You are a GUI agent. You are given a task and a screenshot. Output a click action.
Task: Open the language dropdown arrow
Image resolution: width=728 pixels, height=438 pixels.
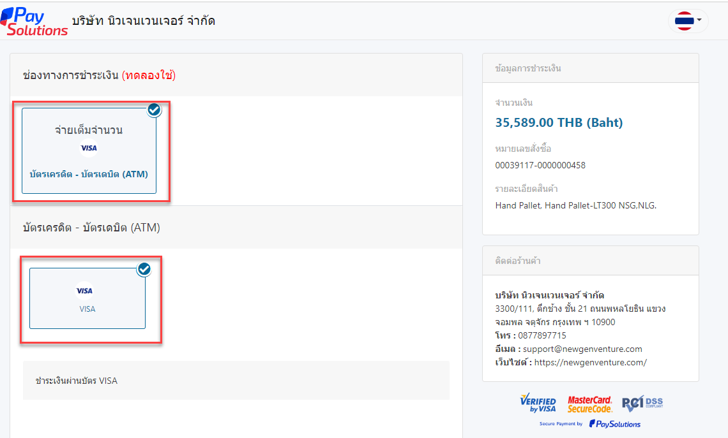tap(699, 20)
